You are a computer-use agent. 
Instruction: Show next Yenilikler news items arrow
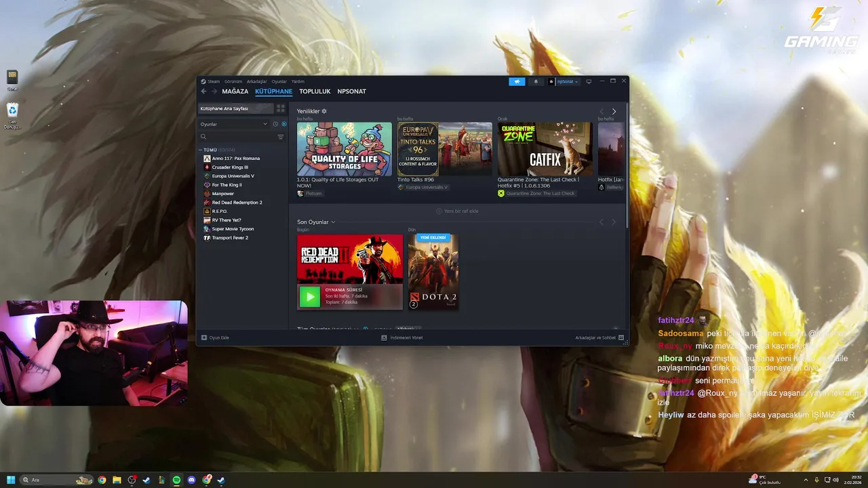pyautogui.click(x=614, y=111)
